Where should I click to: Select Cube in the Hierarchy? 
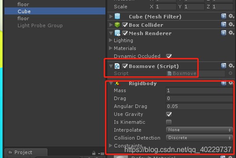pos(55,11)
